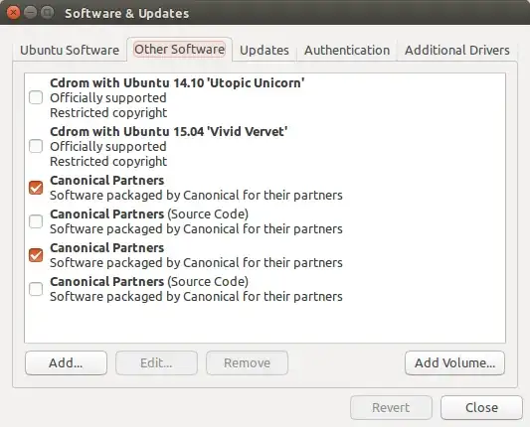Open the Additional Drivers tab
Image resolution: width=530 pixels, height=427 pixels.
click(x=457, y=50)
